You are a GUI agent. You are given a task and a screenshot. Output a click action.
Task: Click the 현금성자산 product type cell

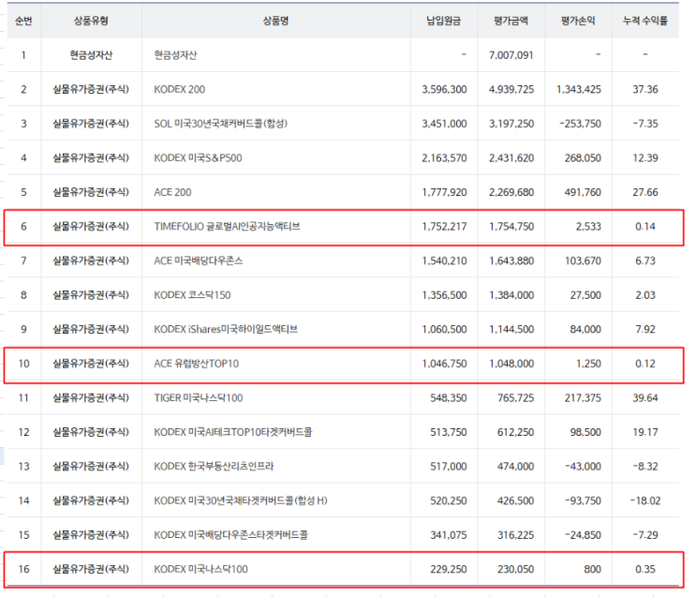(91, 55)
